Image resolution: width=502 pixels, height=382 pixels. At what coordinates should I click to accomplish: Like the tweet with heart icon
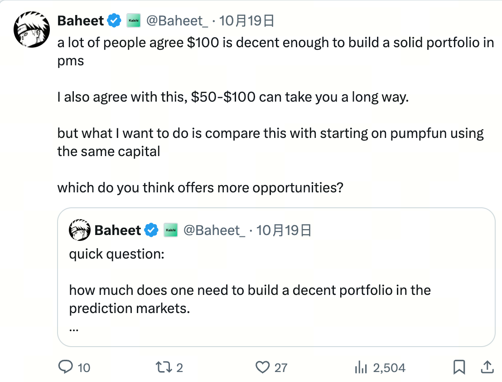click(263, 367)
